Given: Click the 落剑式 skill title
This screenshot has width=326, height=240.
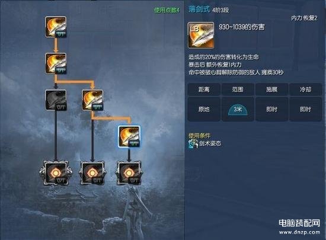Looking at the screenshot, I should [199, 9].
